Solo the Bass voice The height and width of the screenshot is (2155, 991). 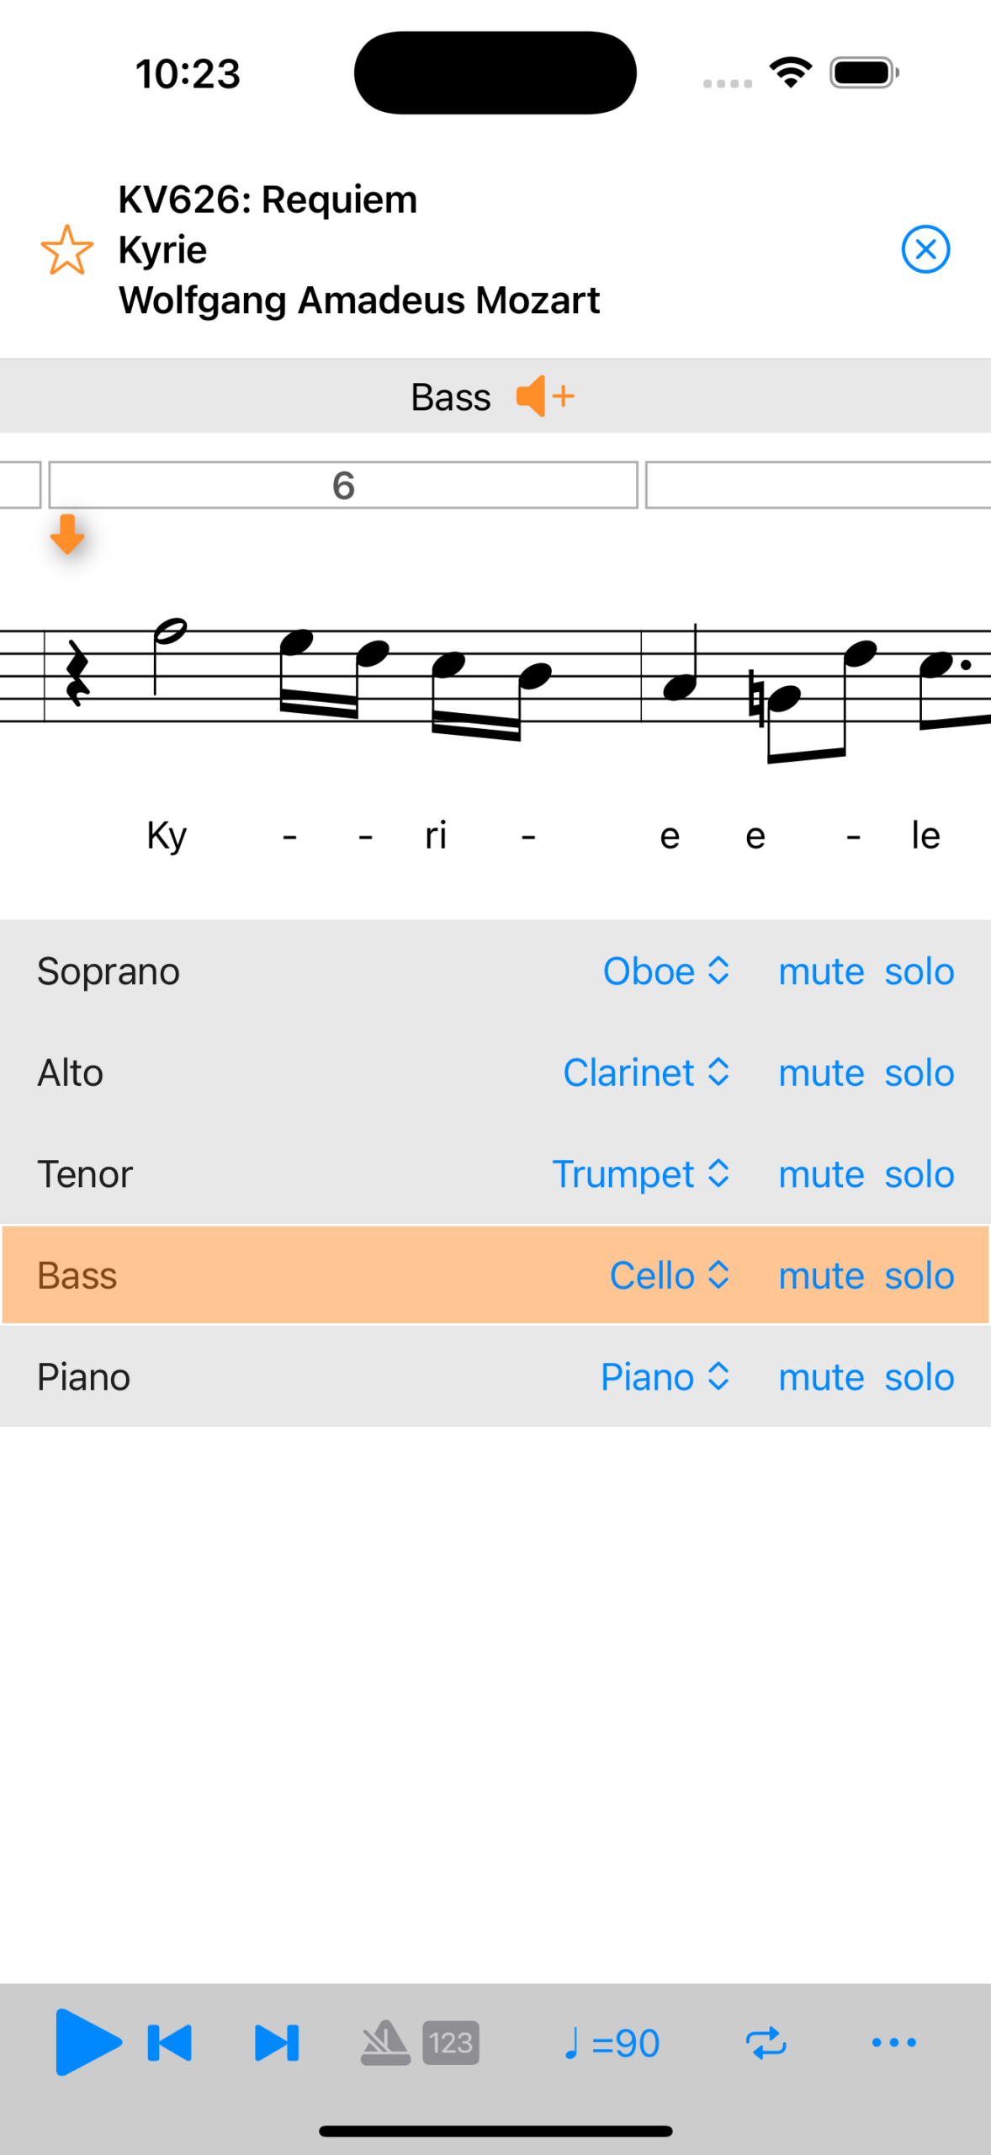pyautogui.click(x=919, y=1276)
